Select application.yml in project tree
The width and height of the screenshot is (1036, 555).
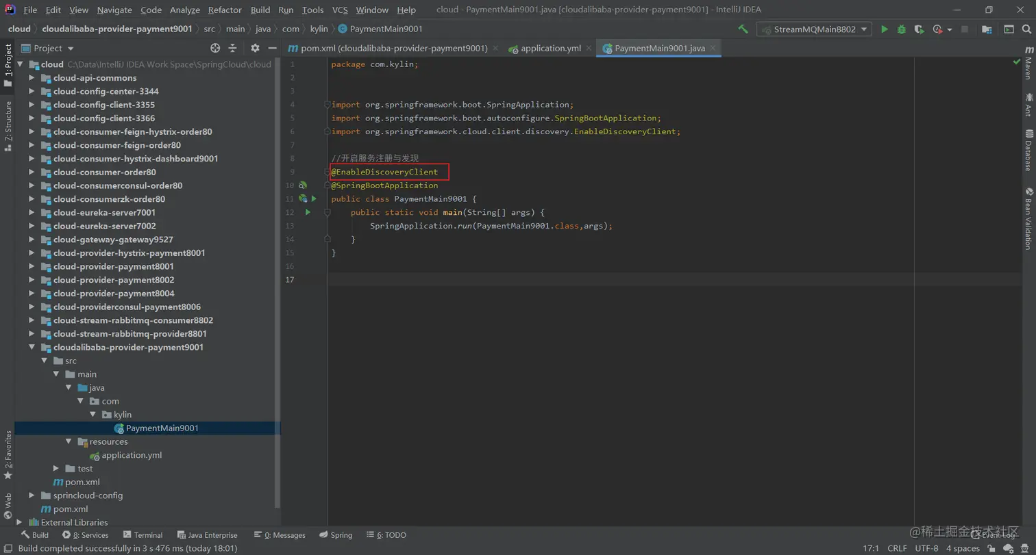(131, 455)
